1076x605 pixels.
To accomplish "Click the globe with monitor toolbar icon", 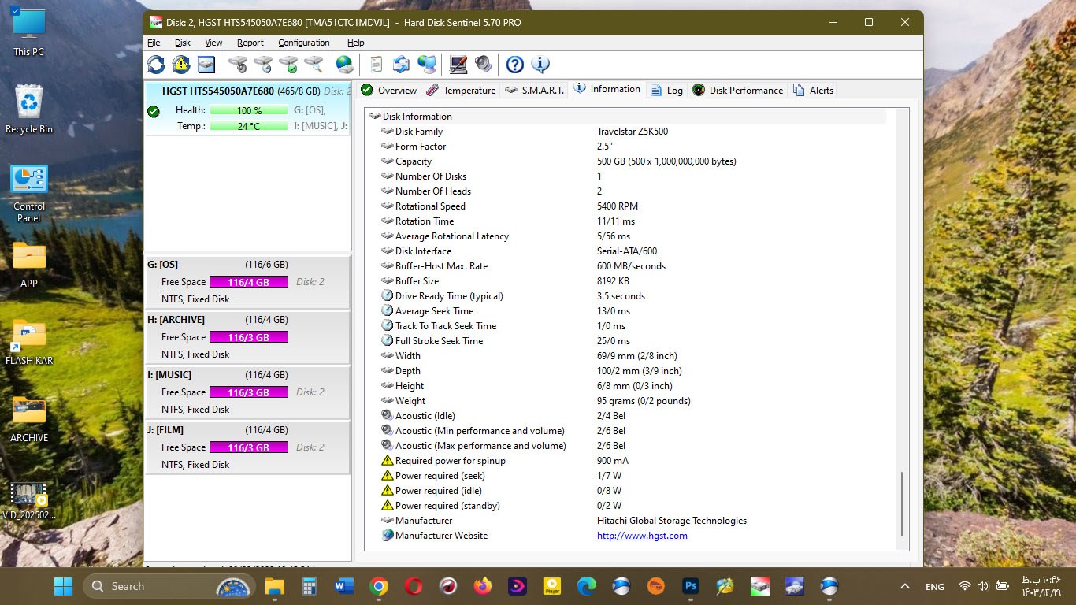I will 426,65.
